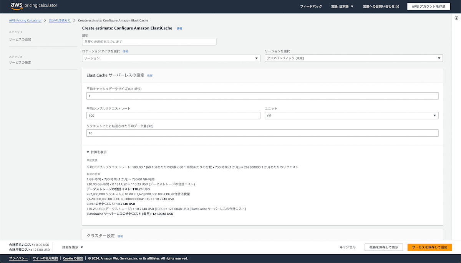Click サービスの追加 step link
This screenshot has width=461, height=263.
coord(20,39)
